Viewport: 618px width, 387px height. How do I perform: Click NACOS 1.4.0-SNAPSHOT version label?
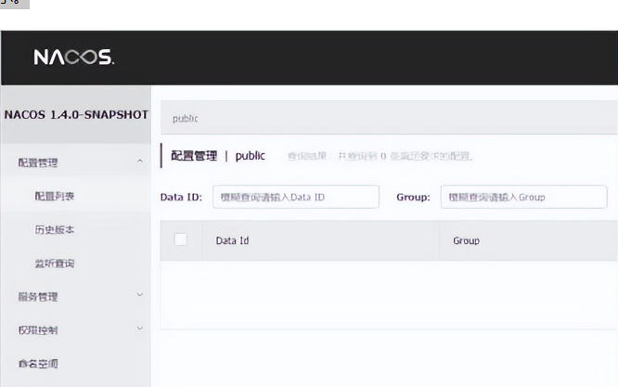click(x=76, y=115)
